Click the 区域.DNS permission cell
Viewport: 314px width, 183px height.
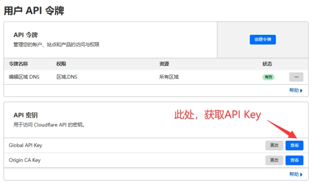coord(67,77)
